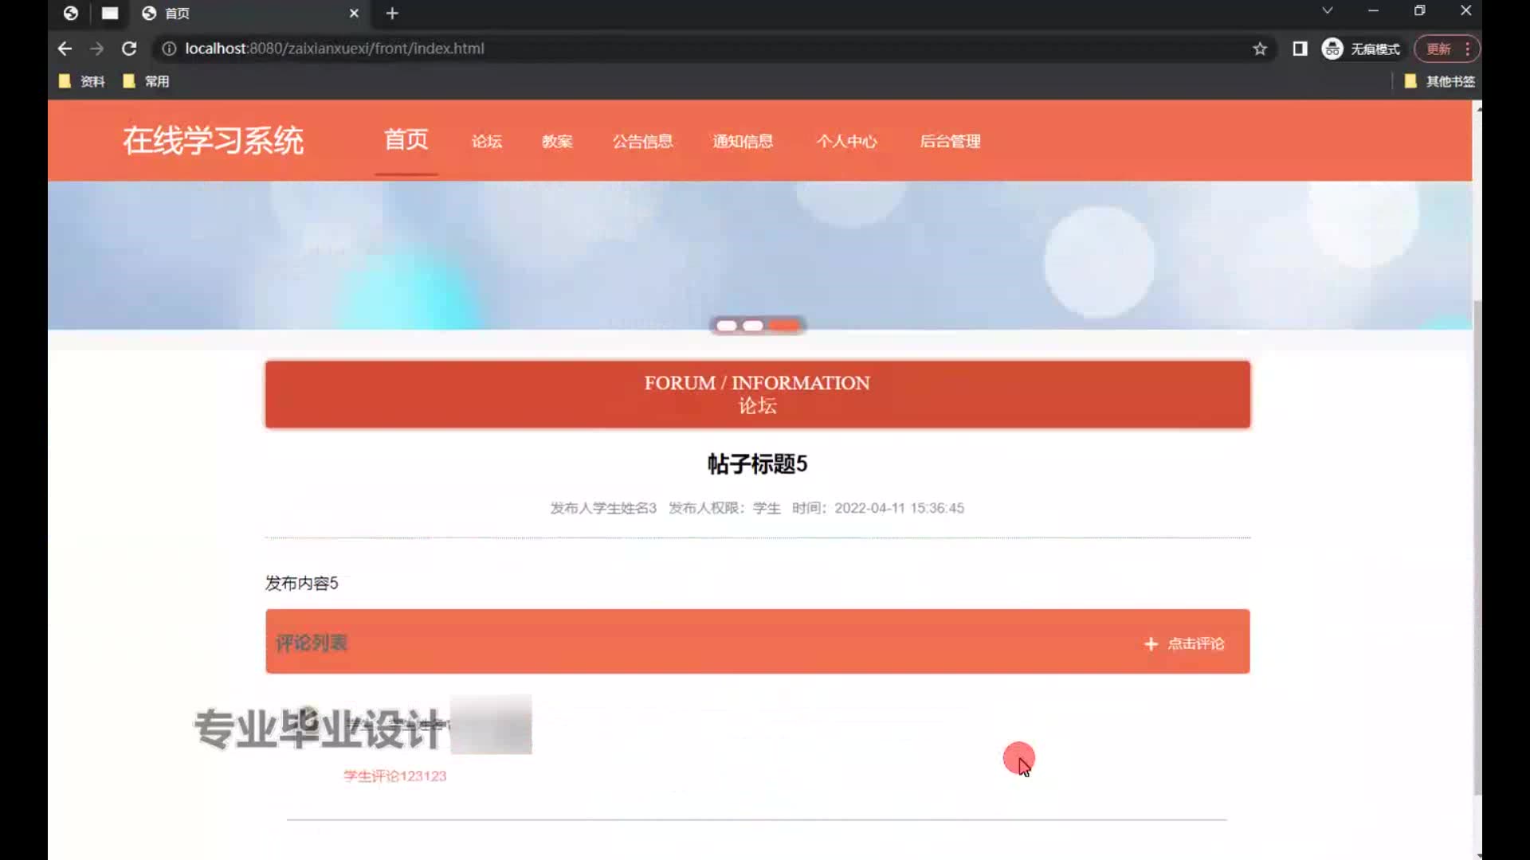Image resolution: width=1530 pixels, height=860 pixels.
Task: Open a new browser tab
Action: (392, 14)
